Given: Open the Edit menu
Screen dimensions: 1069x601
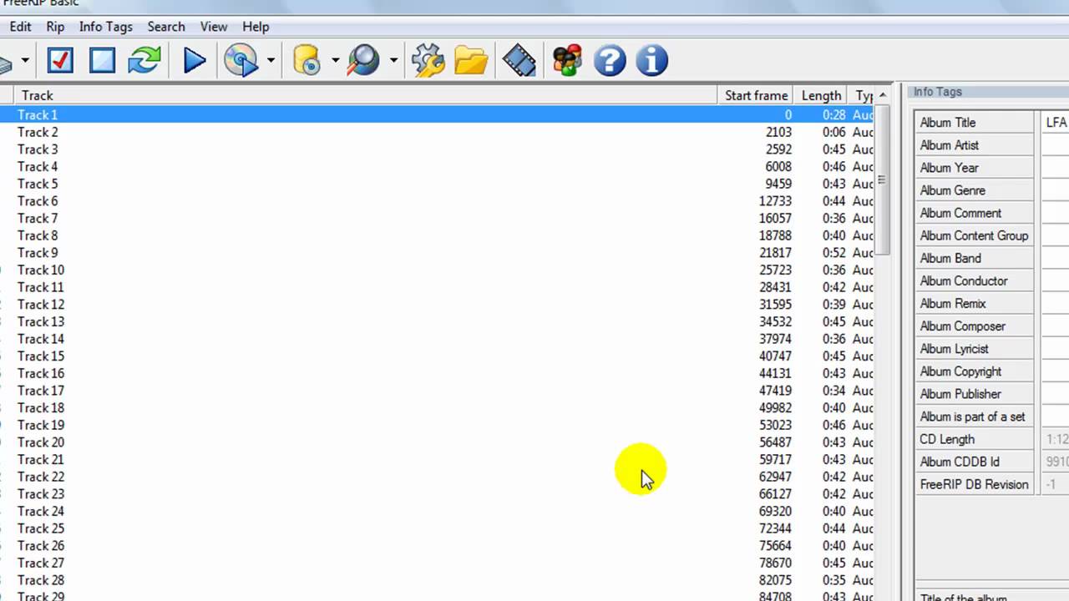Looking at the screenshot, I should [20, 27].
